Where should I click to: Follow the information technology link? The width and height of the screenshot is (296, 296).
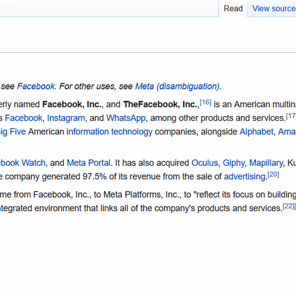(110, 131)
